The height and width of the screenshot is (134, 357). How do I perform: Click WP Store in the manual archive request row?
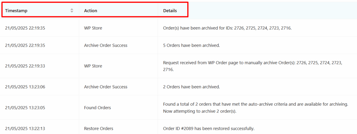click(x=93, y=66)
